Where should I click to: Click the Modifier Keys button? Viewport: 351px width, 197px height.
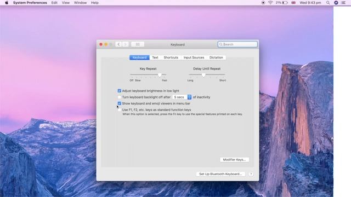(234, 160)
